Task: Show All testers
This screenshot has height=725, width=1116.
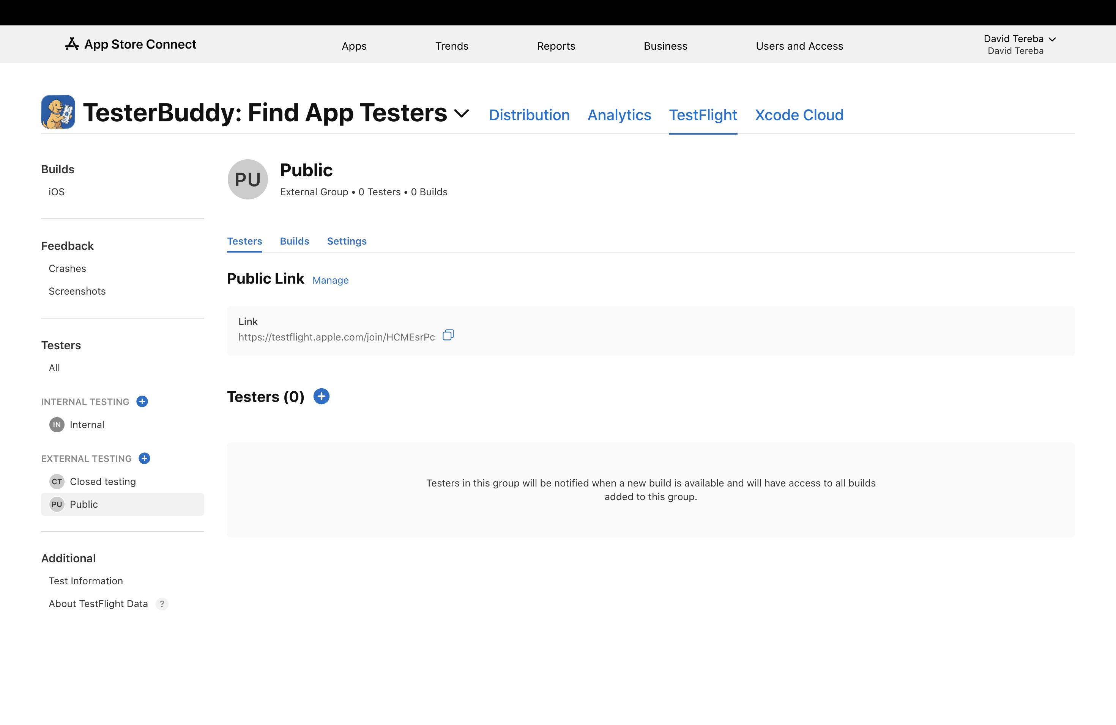Action: [54, 368]
